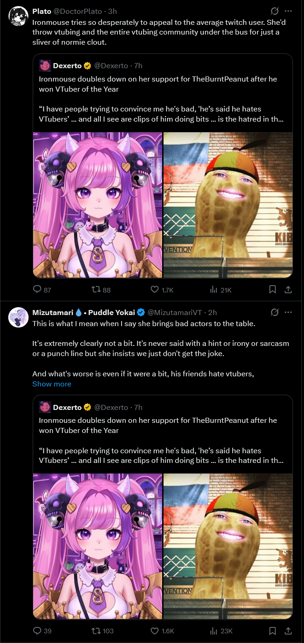Bookmark Plato's post
Image resolution: width=304 pixels, height=643 pixels.
point(272,289)
